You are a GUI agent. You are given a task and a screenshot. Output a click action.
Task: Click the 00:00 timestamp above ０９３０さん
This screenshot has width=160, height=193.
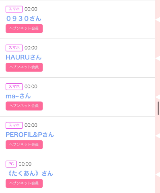[x=31, y=9]
